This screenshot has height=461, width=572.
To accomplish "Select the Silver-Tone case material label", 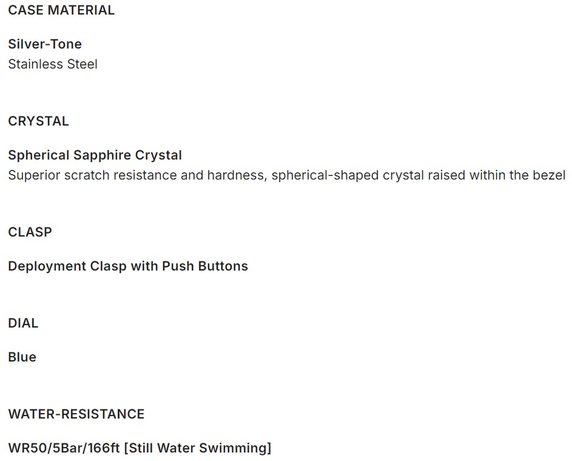I will point(45,44).
